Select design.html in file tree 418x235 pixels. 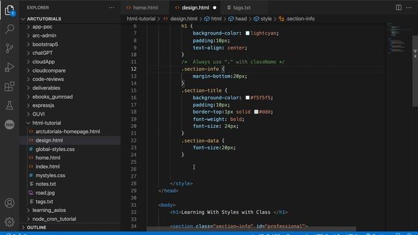click(x=49, y=140)
